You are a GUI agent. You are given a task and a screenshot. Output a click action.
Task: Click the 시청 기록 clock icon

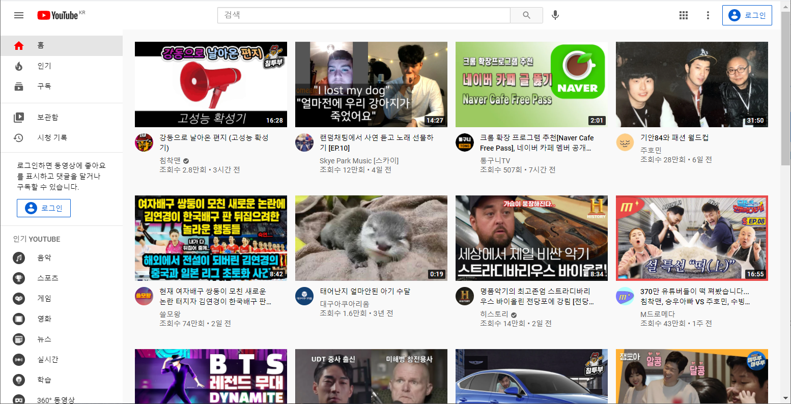tap(19, 138)
